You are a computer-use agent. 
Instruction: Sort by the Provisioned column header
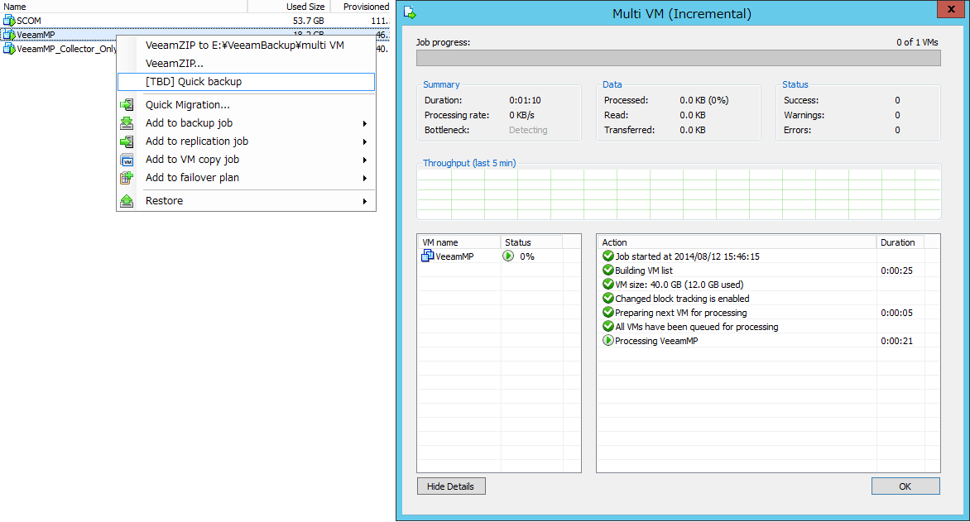tap(360, 7)
